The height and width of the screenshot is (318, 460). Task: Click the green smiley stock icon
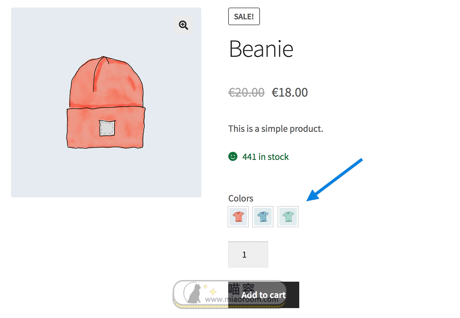pyautogui.click(x=233, y=156)
